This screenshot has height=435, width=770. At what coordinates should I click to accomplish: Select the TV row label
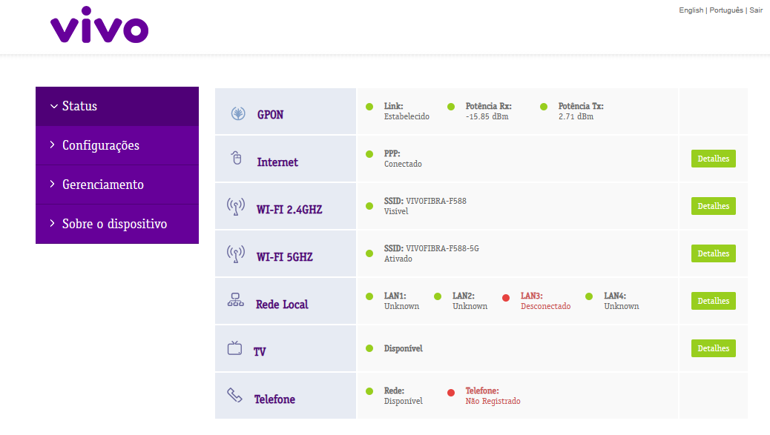click(x=260, y=352)
